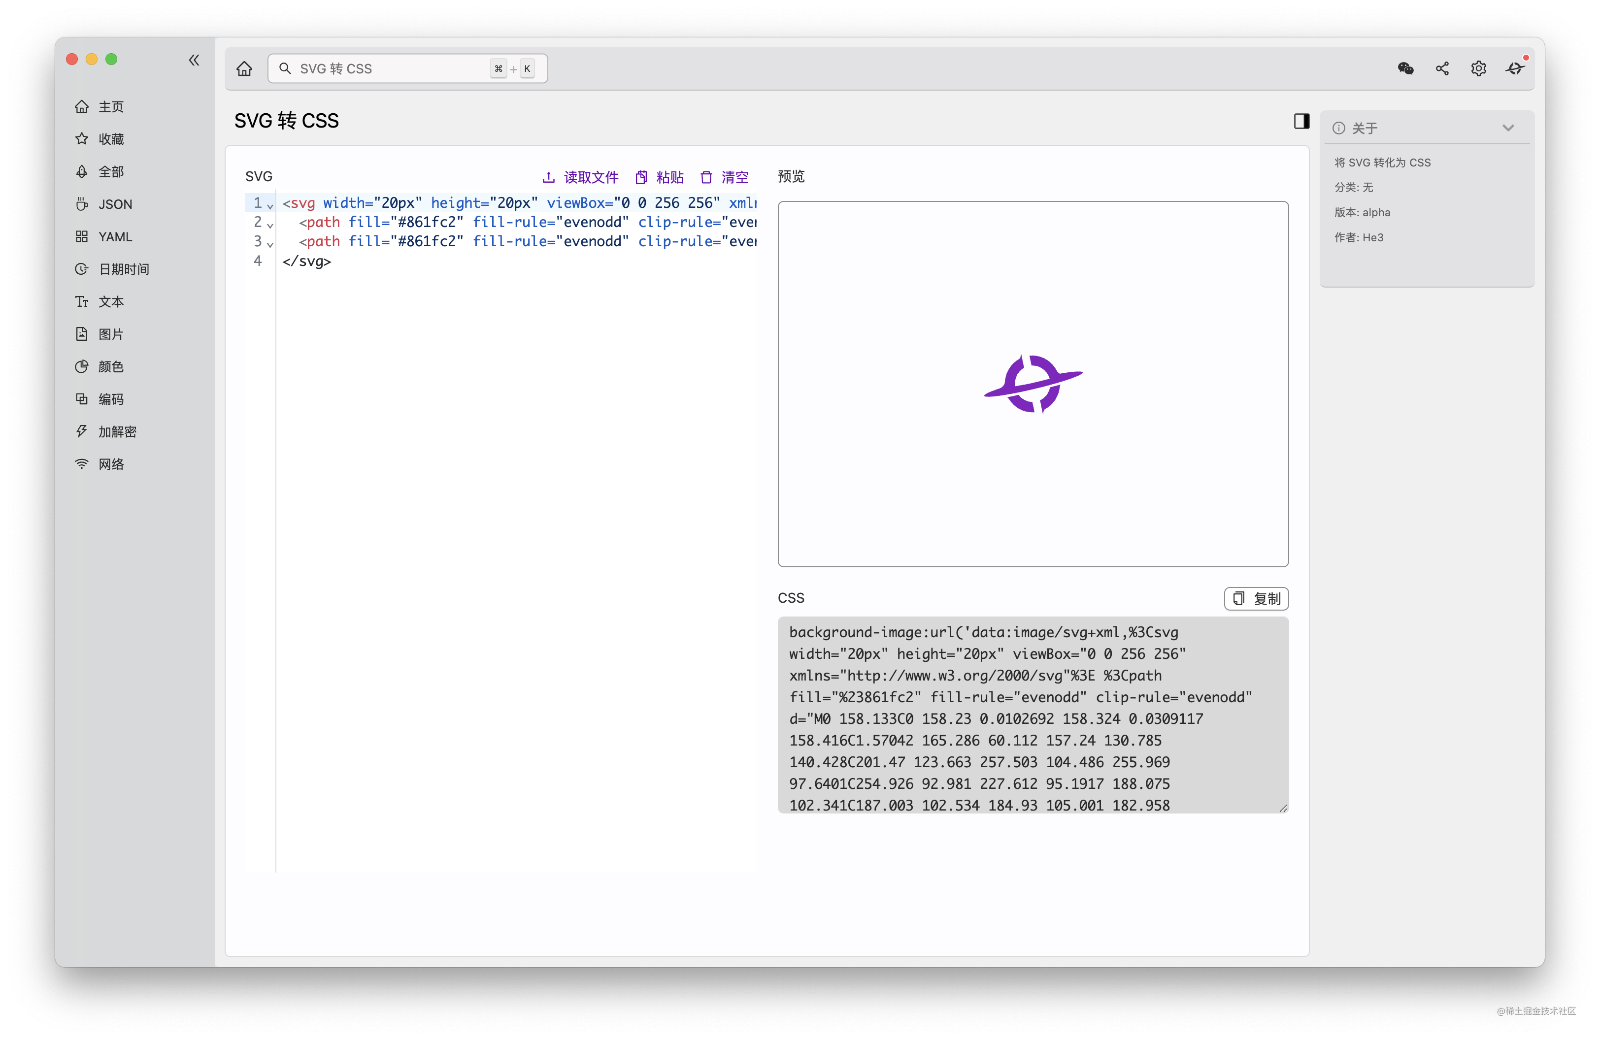Fold line 1 svg tag arrow

pos(270,205)
